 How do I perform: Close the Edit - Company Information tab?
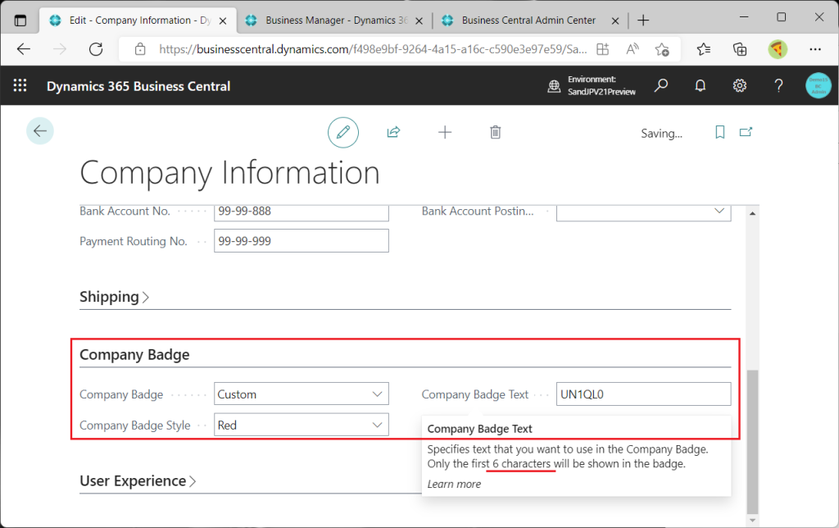coord(223,20)
